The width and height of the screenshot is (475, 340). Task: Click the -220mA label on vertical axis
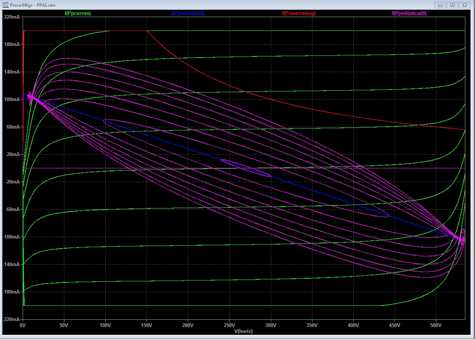pos(11,320)
